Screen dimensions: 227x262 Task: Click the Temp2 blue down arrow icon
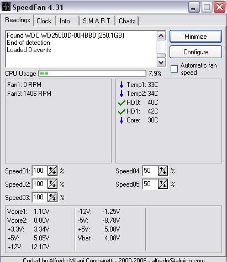pos(122,94)
